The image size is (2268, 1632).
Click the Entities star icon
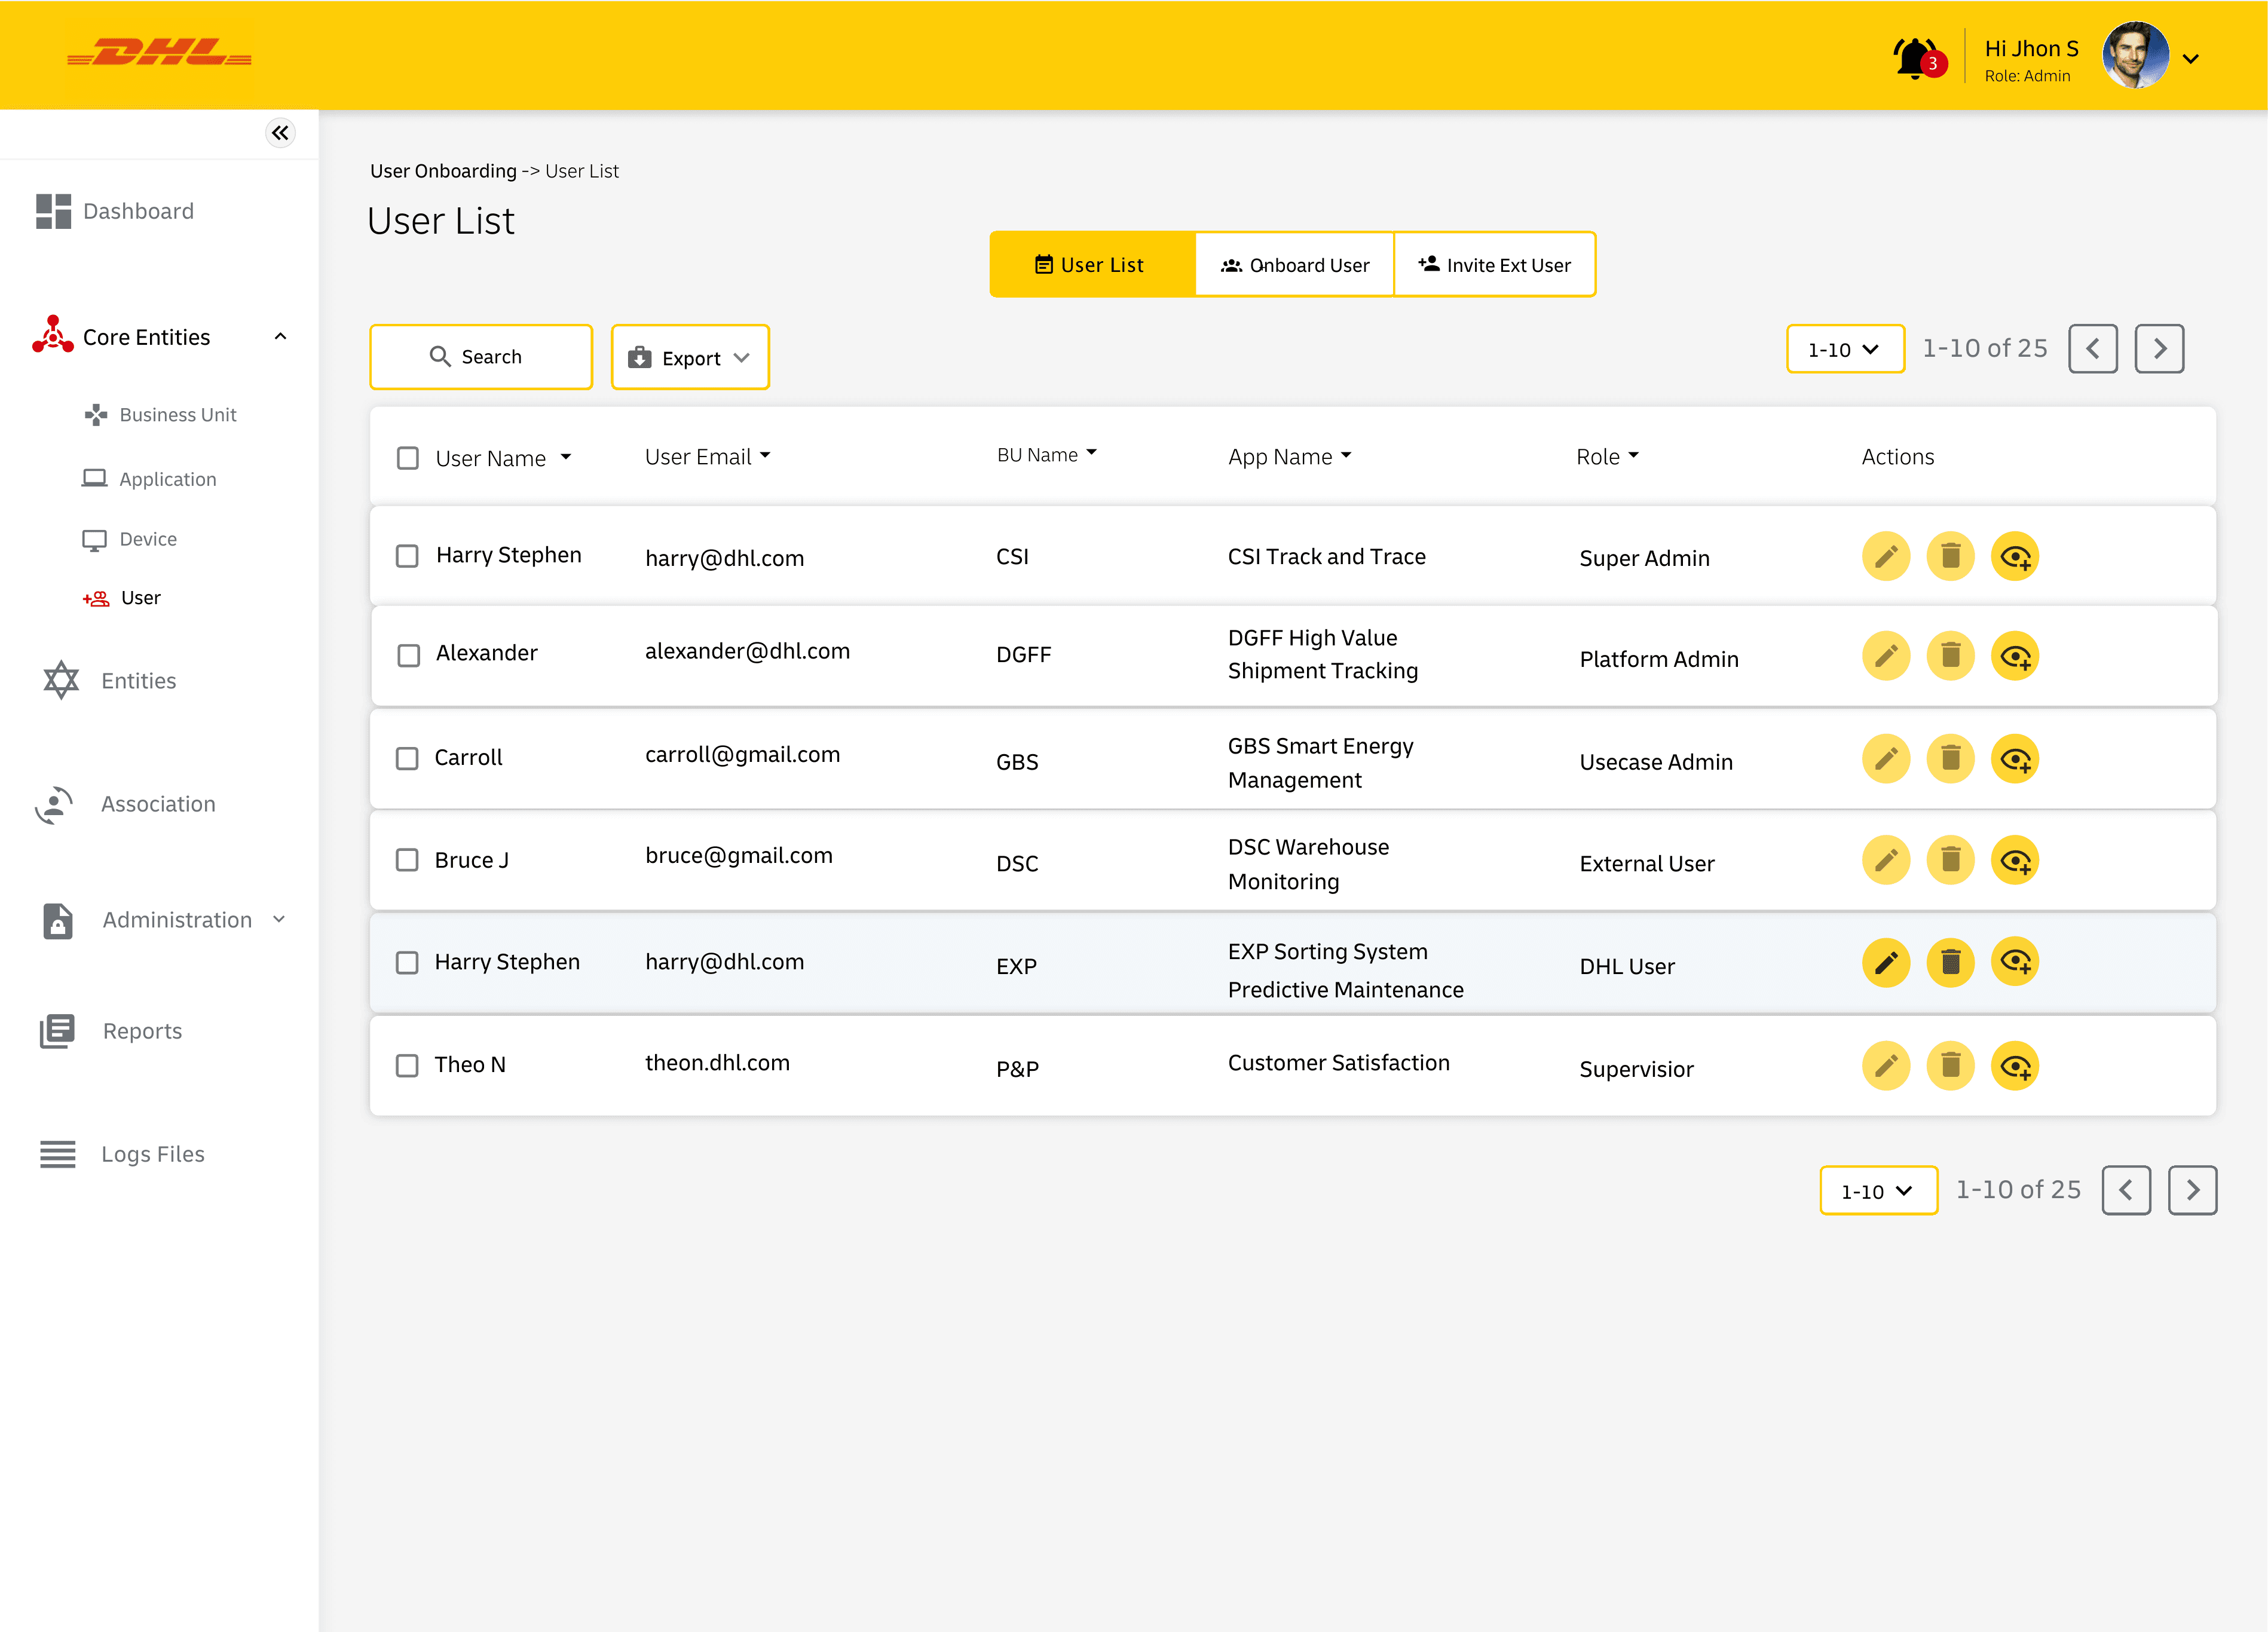pyautogui.click(x=61, y=680)
